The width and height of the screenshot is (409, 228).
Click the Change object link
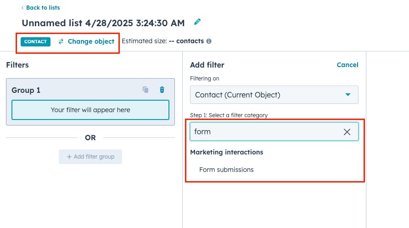[91, 41]
